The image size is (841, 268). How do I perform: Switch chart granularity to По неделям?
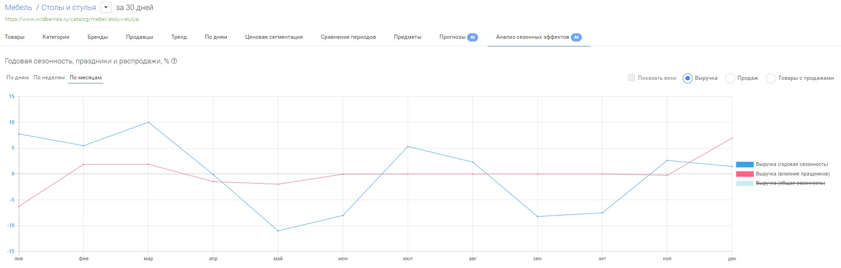pyautogui.click(x=49, y=77)
